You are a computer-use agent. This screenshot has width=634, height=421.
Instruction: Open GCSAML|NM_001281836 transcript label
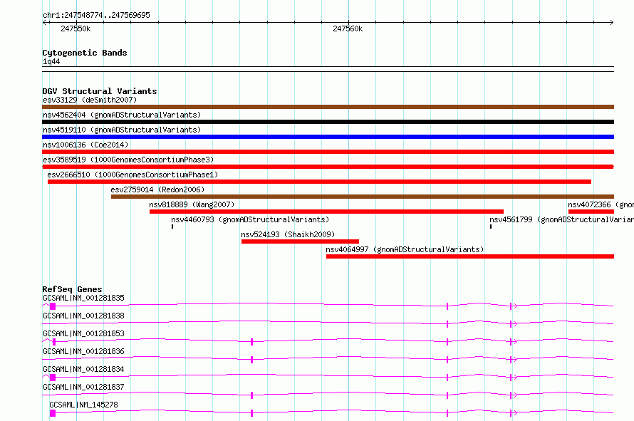click(x=83, y=351)
